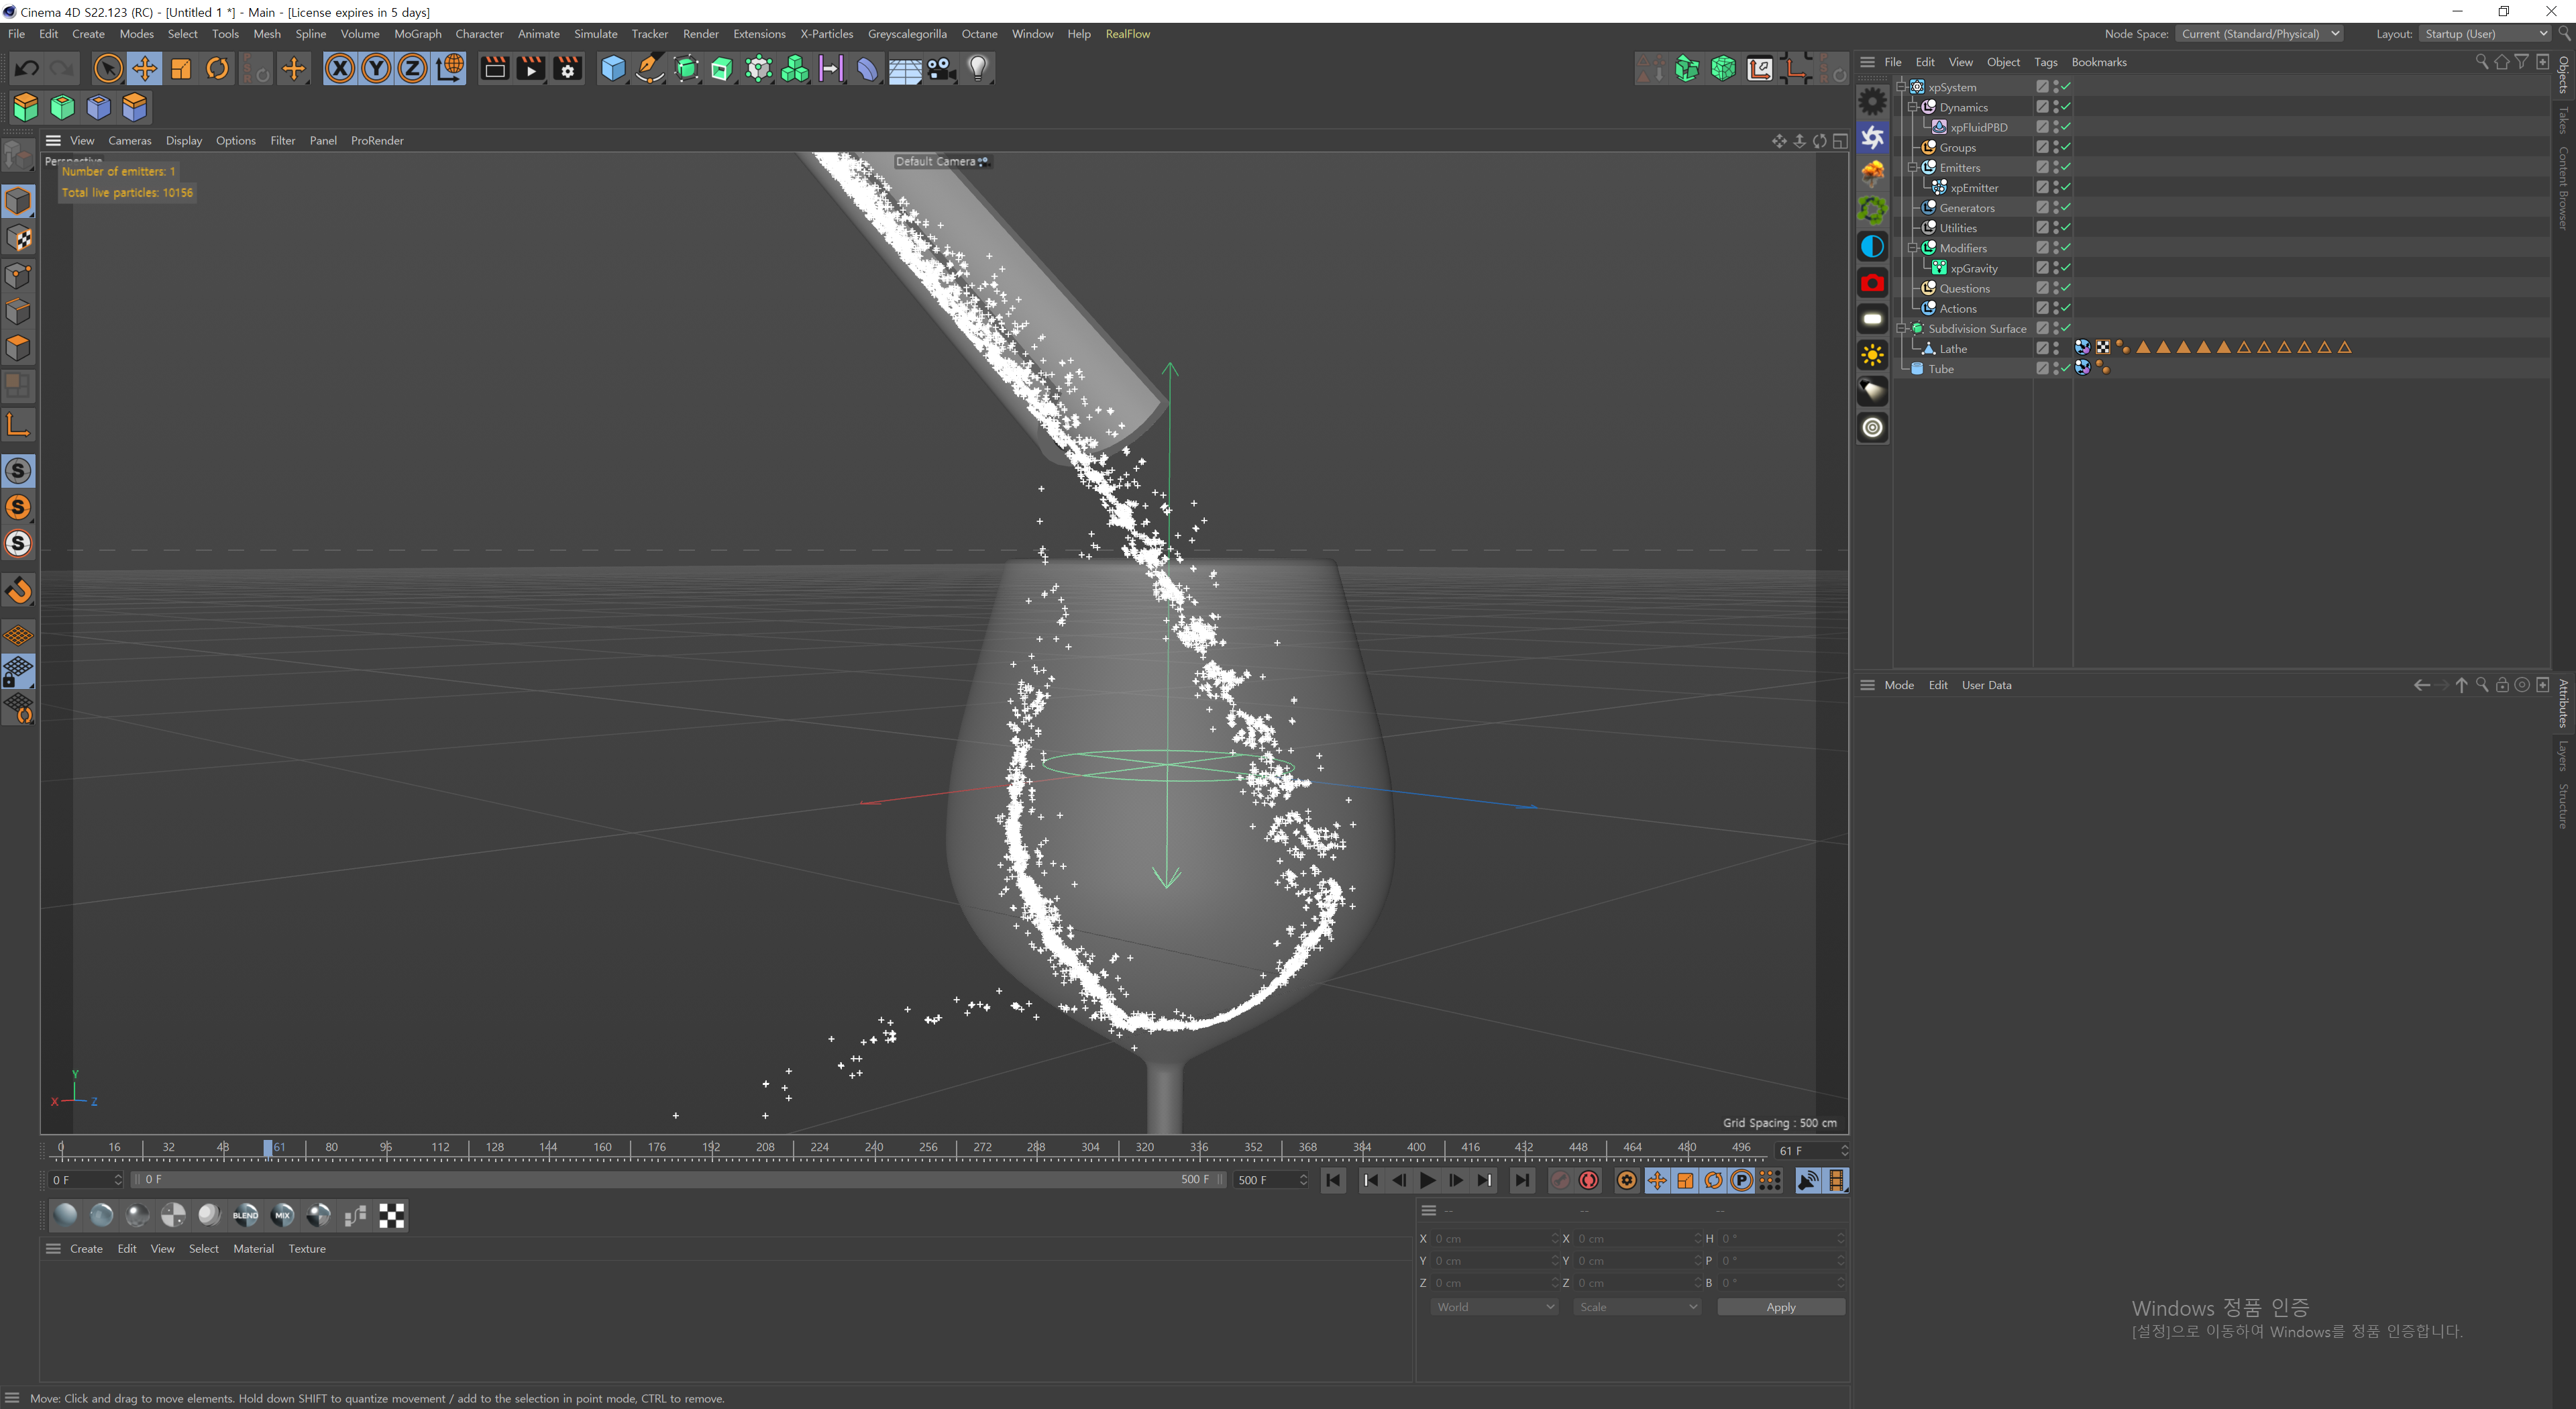Click the coordinate system world icon
Screen dimensions: 2576x1409
click(x=450, y=69)
